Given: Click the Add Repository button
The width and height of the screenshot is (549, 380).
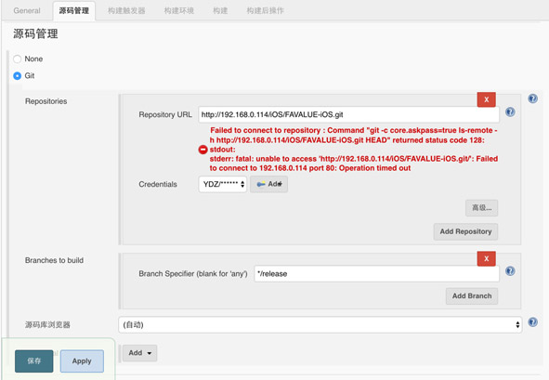Looking at the screenshot, I should (x=465, y=231).
